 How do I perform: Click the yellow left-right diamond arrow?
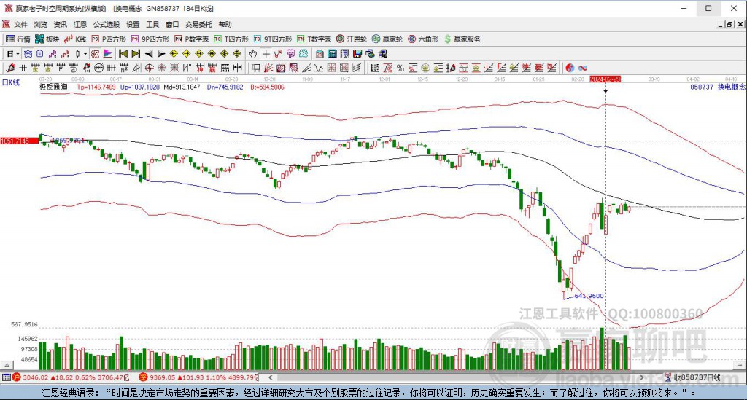pos(199,54)
